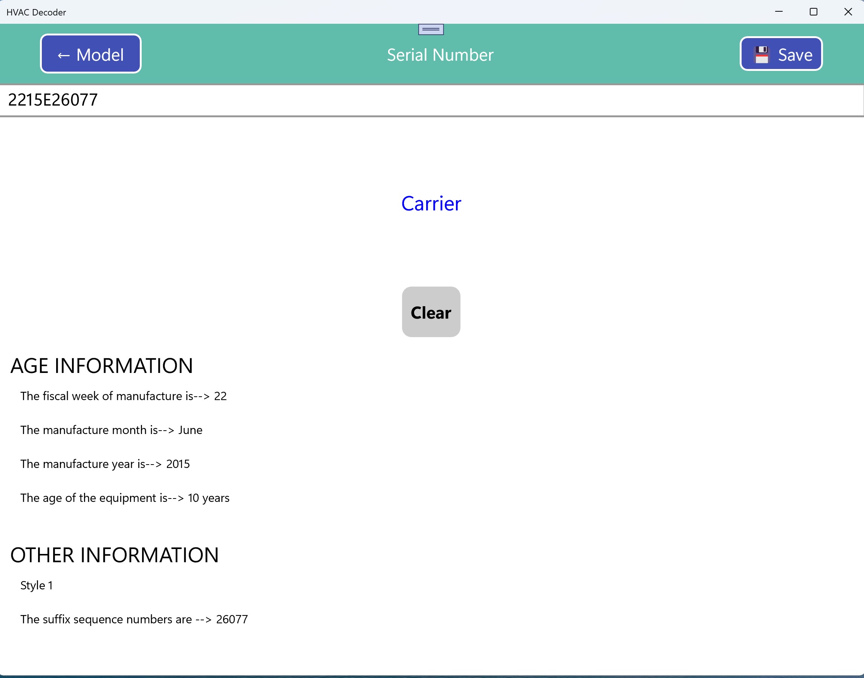The image size is (864, 678).
Task: Minimize the HVAC Decoder window
Action: click(779, 12)
